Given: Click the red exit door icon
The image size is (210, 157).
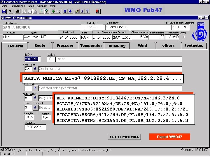Looking at the screenshot, I should pyautogui.click(x=98, y=11).
